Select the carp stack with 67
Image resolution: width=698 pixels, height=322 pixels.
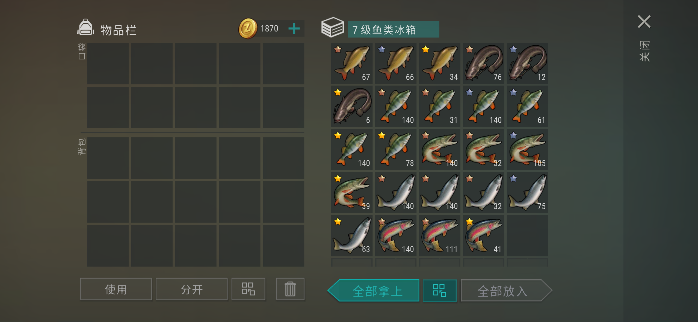point(352,63)
